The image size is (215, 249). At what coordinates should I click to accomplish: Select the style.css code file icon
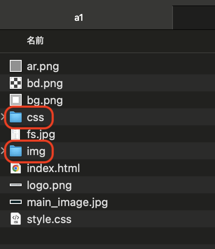click(16, 219)
